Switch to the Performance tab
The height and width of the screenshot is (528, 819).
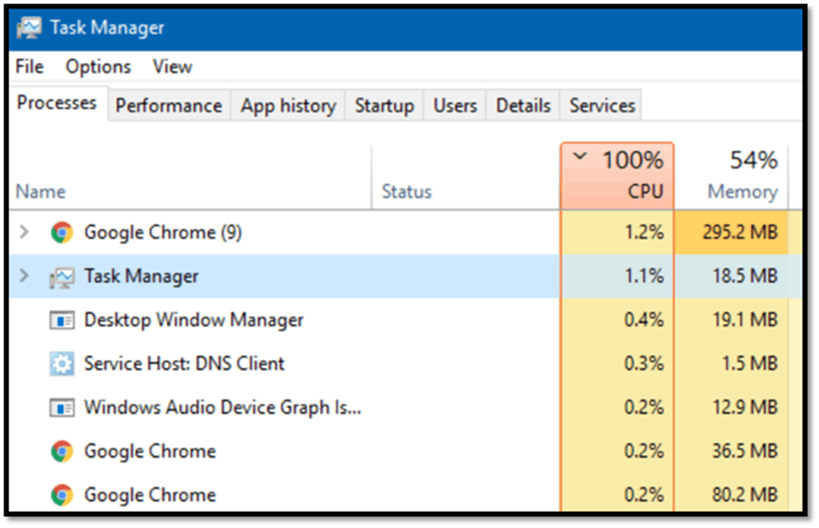(x=169, y=106)
